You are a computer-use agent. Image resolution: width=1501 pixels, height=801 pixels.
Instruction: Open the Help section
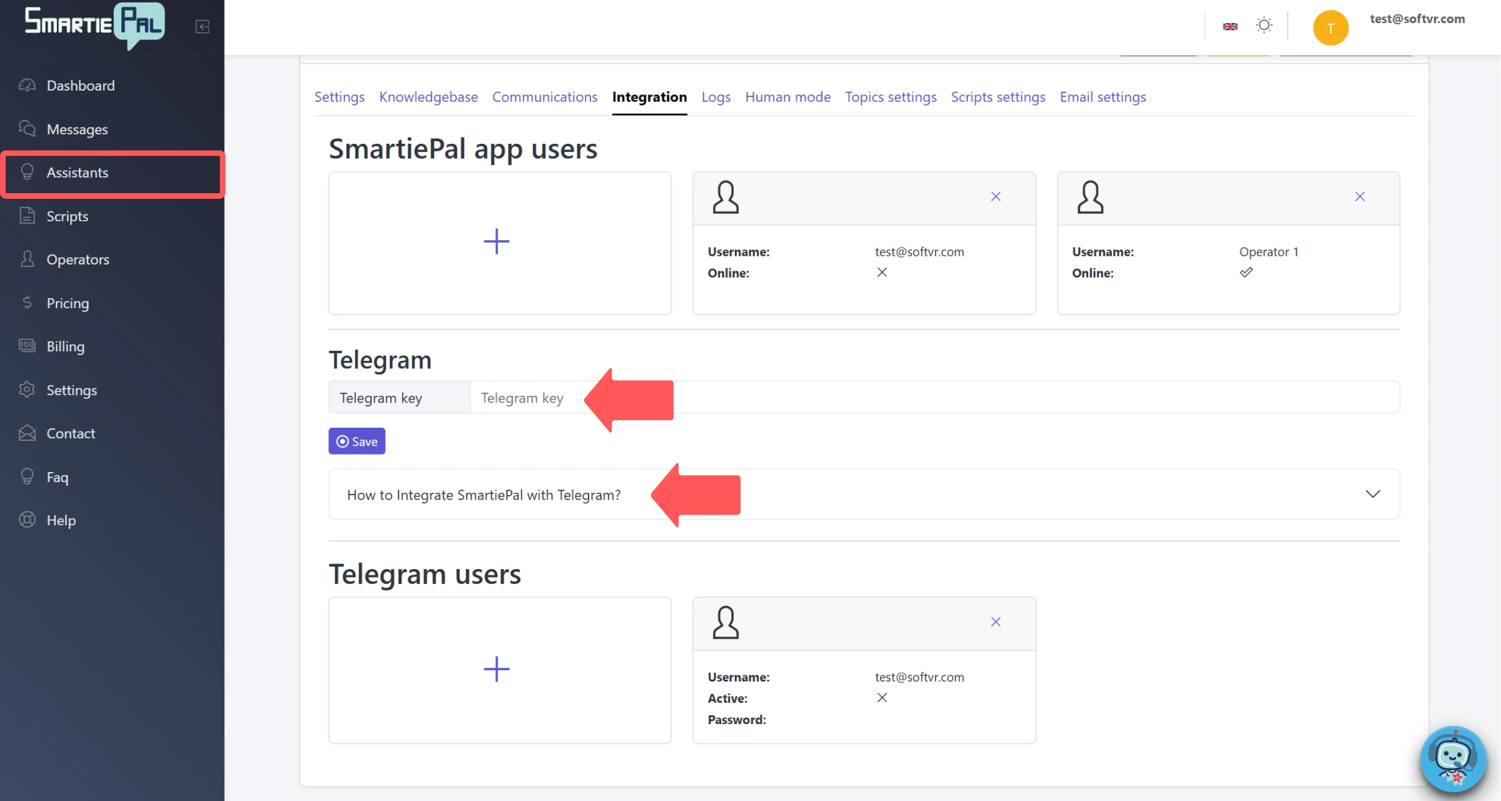[x=61, y=520]
